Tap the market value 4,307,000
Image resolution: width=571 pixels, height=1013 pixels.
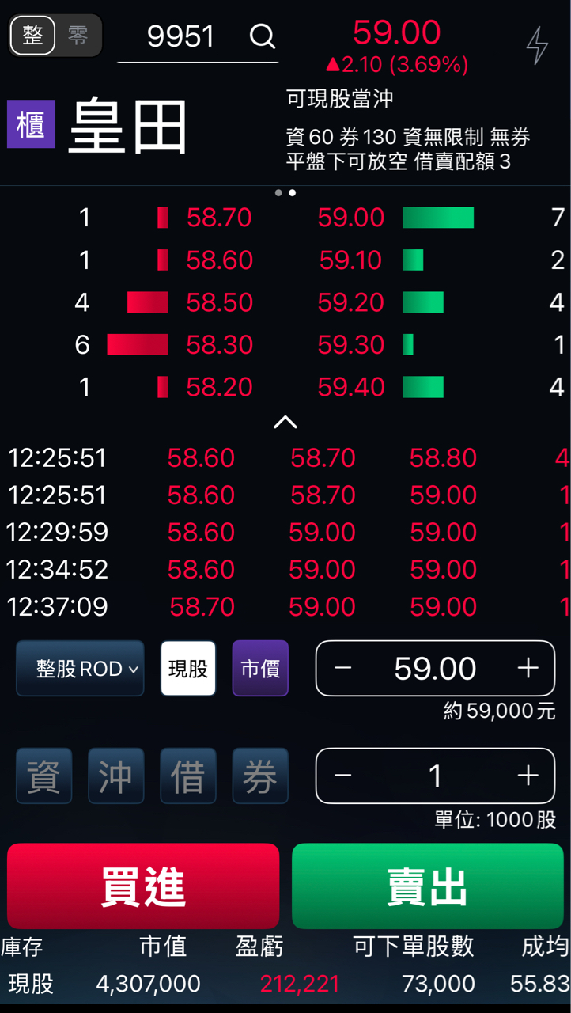coord(148,984)
